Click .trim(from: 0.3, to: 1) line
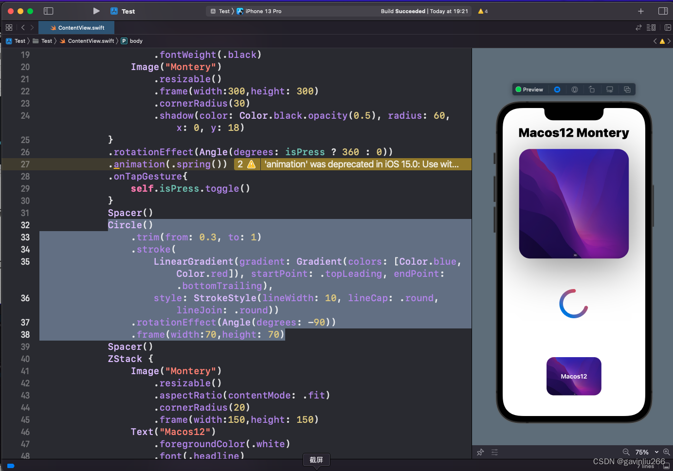Screen dimensions: 673x471 pos(196,237)
